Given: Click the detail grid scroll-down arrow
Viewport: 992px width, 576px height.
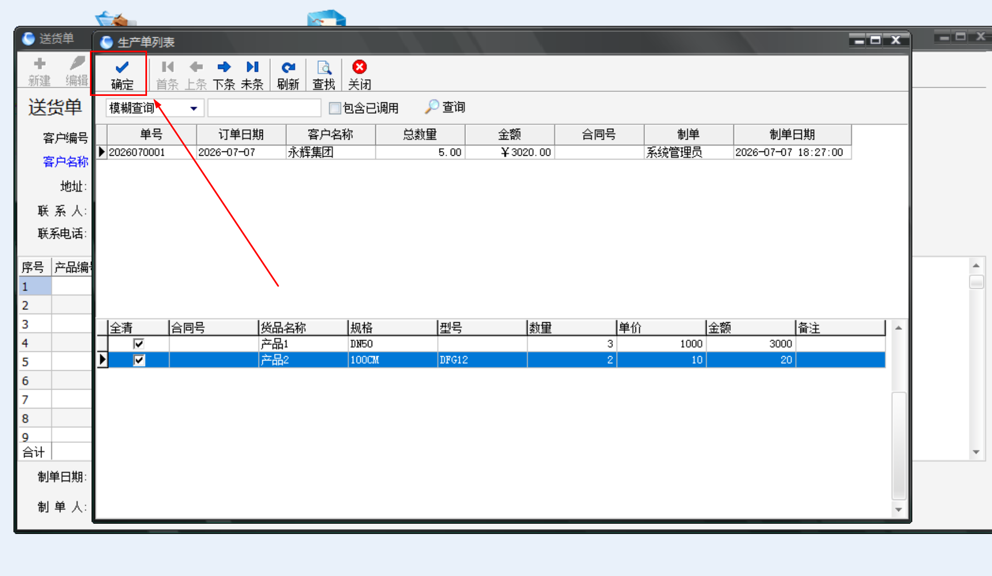Looking at the screenshot, I should [x=898, y=509].
